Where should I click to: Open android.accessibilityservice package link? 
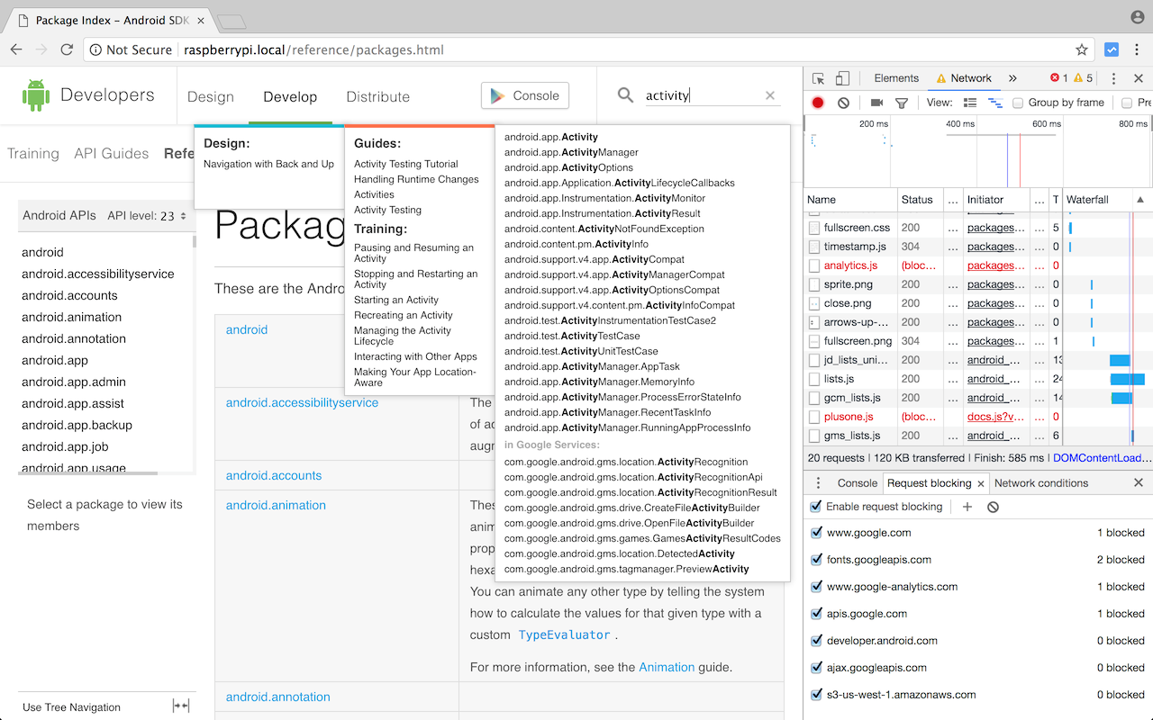302,402
